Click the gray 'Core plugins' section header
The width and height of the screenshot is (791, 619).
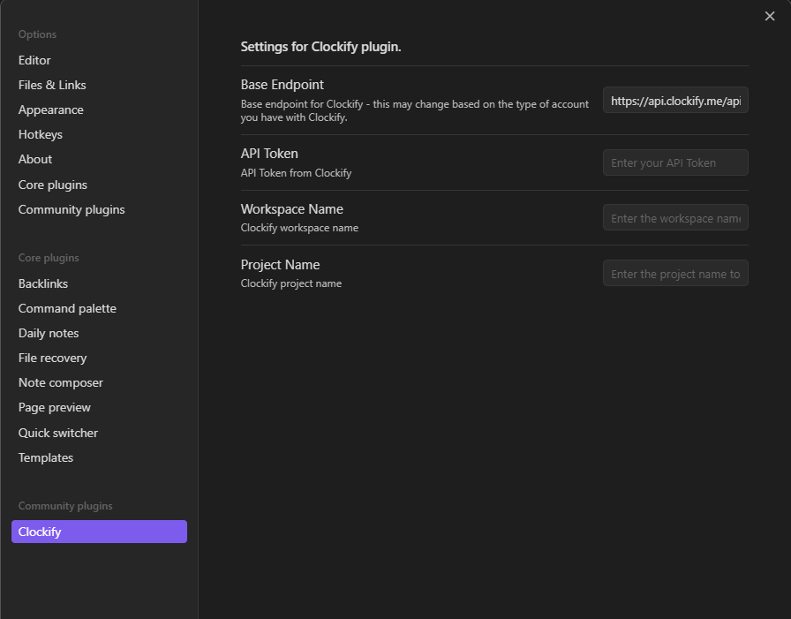pos(49,258)
